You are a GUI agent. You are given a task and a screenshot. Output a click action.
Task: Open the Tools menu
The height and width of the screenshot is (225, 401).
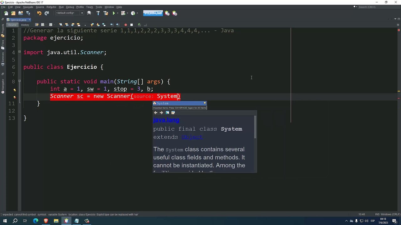pos(99,7)
